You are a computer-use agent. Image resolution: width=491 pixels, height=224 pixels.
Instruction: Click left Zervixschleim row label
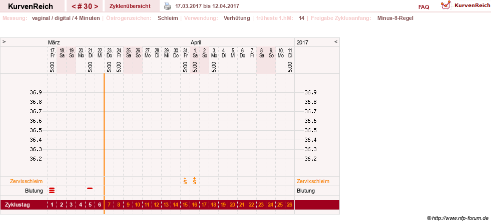[27, 181]
